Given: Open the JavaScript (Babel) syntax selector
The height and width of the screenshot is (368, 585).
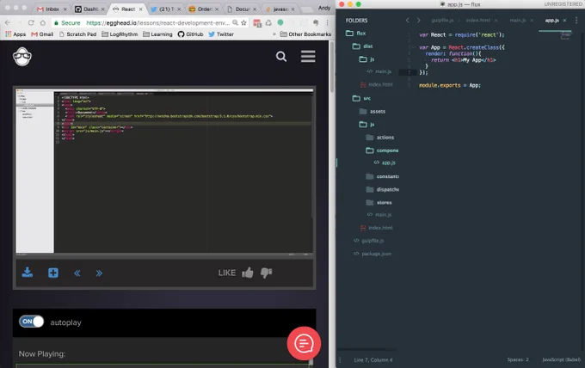Looking at the screenshot, I should [562, 359].
